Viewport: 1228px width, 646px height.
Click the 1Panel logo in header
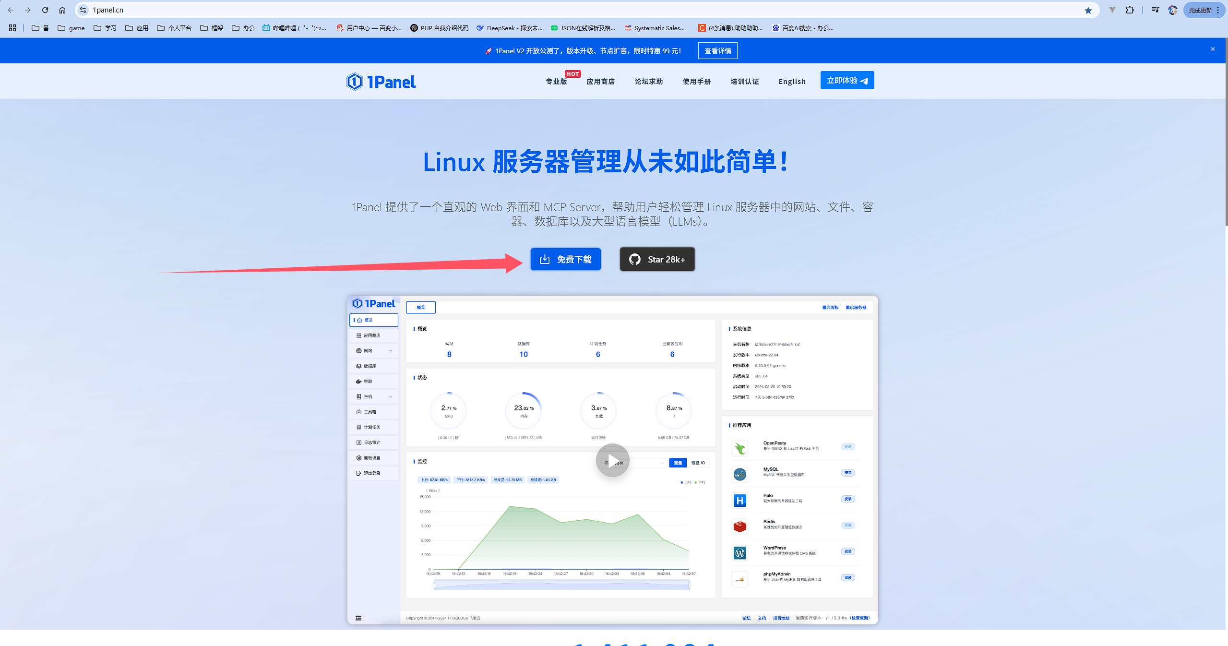point(381,82)
